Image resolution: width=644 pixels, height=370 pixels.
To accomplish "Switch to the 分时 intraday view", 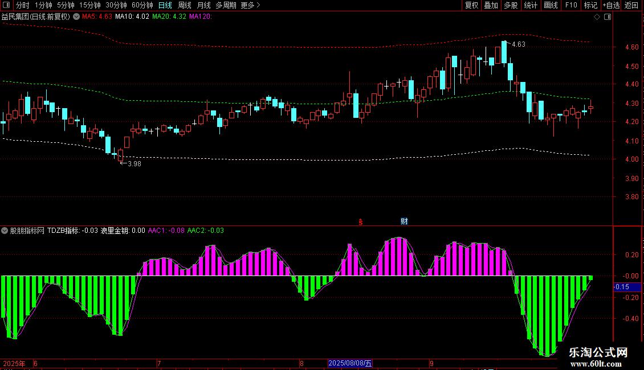I will (23, 5).
